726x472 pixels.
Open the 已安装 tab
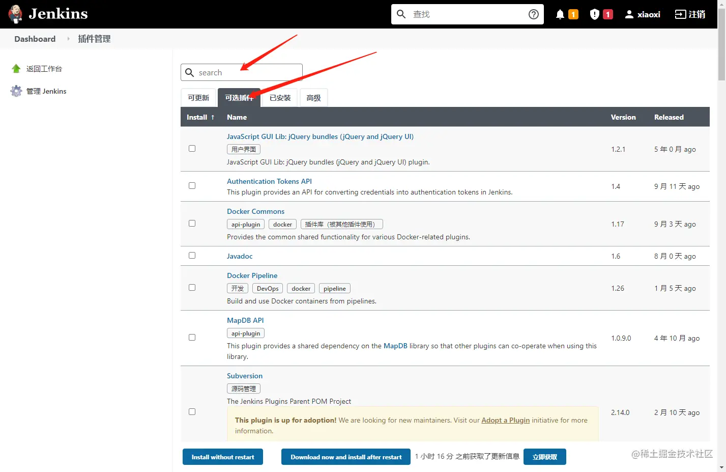(280, 98)
